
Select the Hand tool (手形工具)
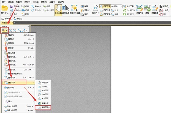58,10
